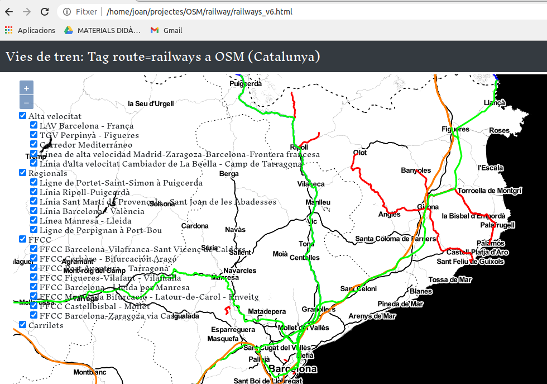Click the site info icon in address bar
Screen dimensions: 547x384
[67, 12]
